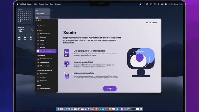
Task: Click the menu bar date and time
Action: [177, 4]
